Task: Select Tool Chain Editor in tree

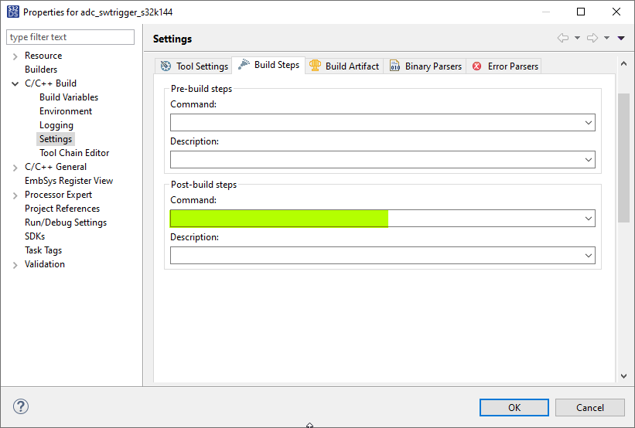Action: click(x=74, y=153)
